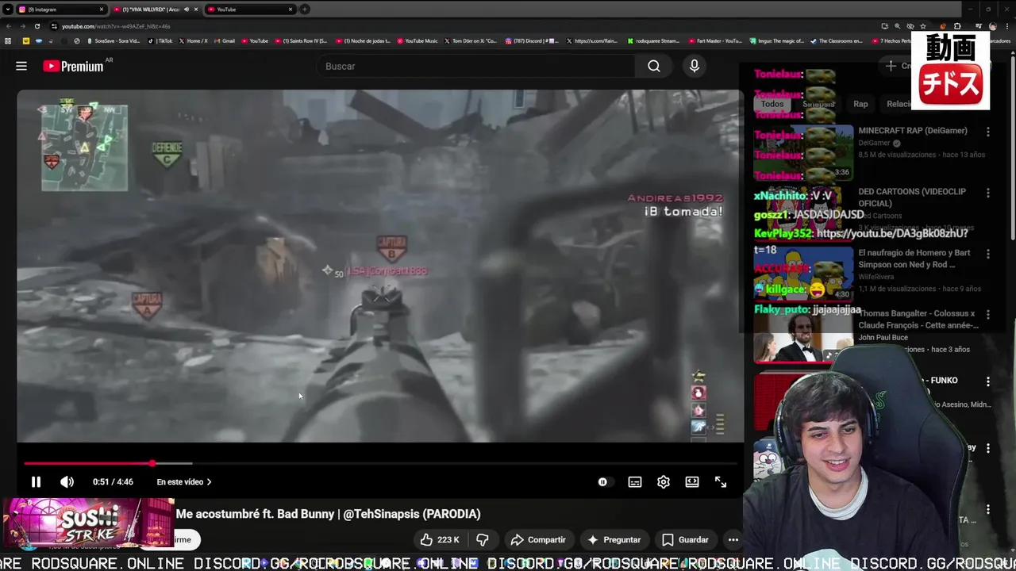Open the browser profile avatar
The height and width of the screenshot is (571, 1016).
(x=993, y=26)
